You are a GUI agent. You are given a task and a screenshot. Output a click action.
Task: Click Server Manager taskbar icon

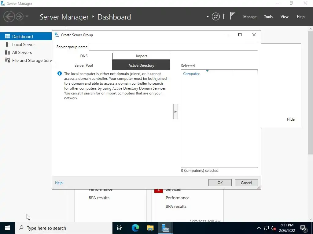pyautogui.click(x=165, y=228)
